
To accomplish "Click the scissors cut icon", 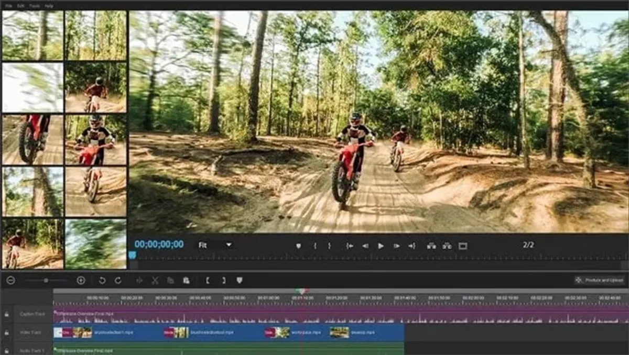I will coord(155,280).
